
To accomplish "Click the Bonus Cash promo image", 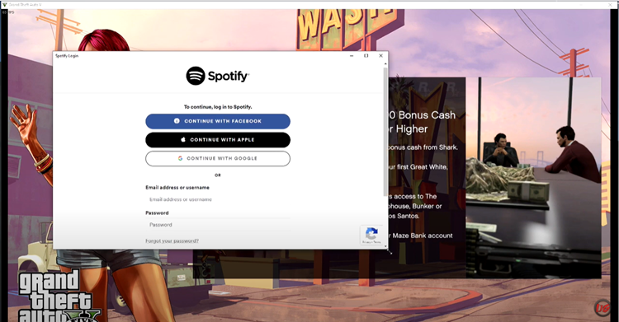I will click(534, 177).
